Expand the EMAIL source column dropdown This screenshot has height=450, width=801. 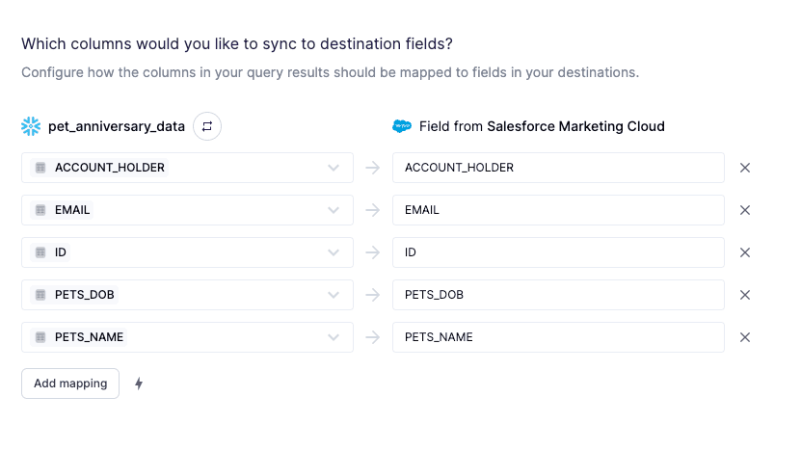pyautogui.click(x=333, y=210)
